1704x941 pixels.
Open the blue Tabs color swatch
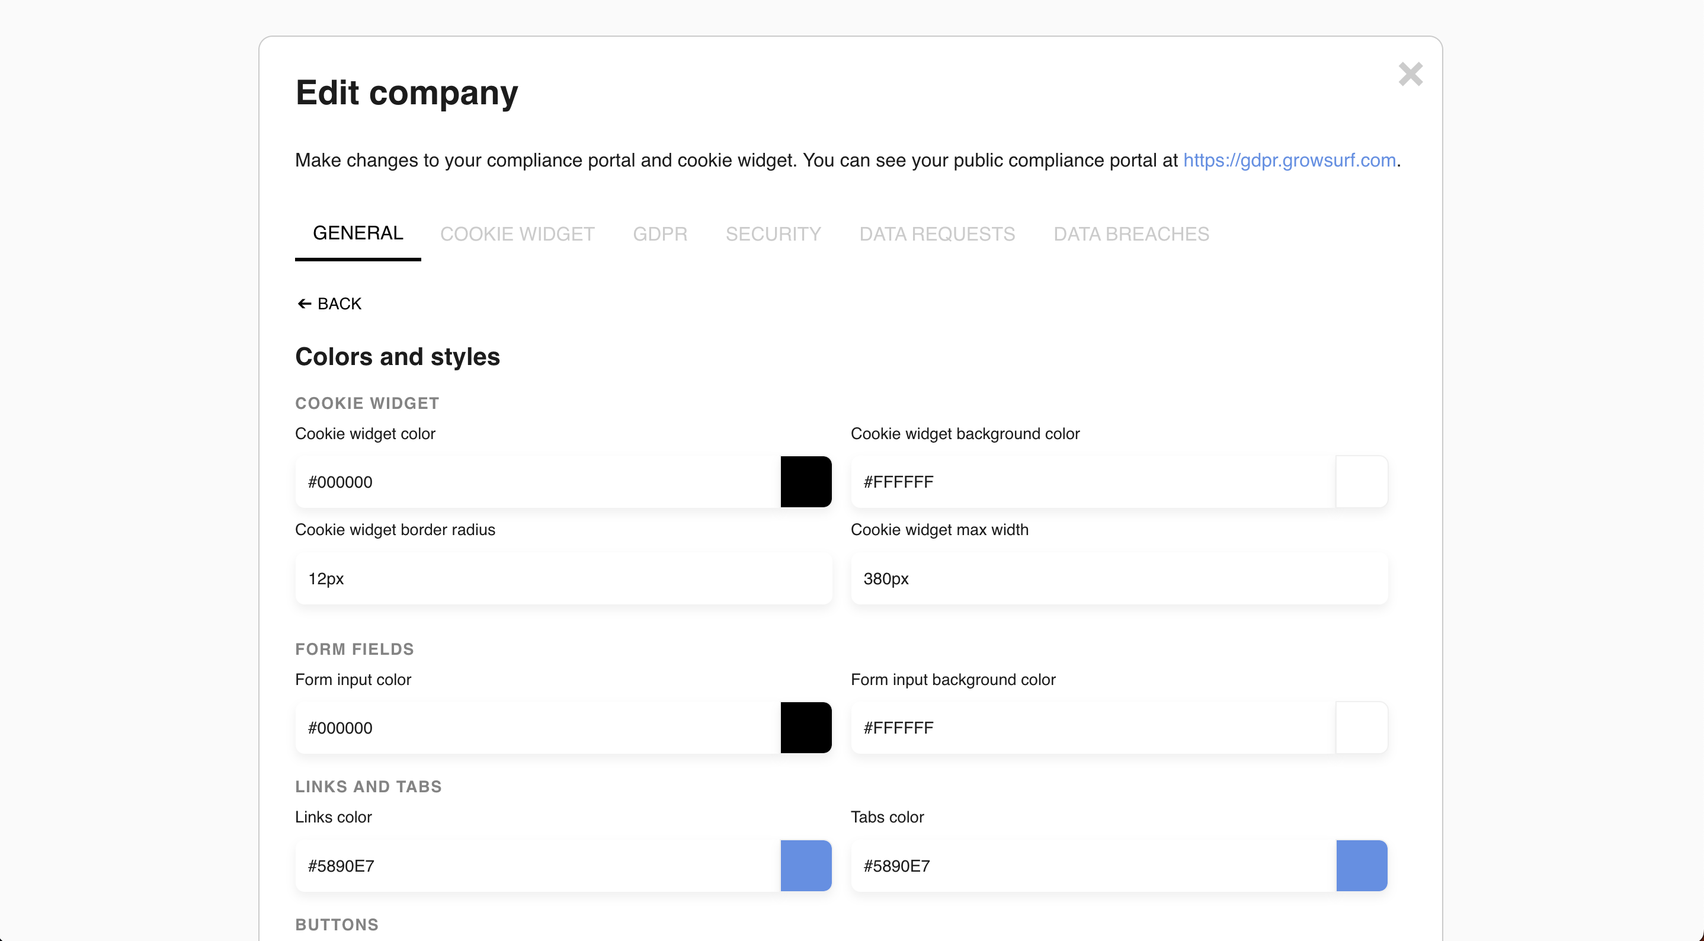pos(1361,866)
